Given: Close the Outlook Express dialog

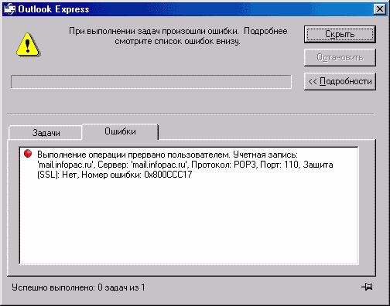Looking at the screenshot, I should tap(380, 9).
